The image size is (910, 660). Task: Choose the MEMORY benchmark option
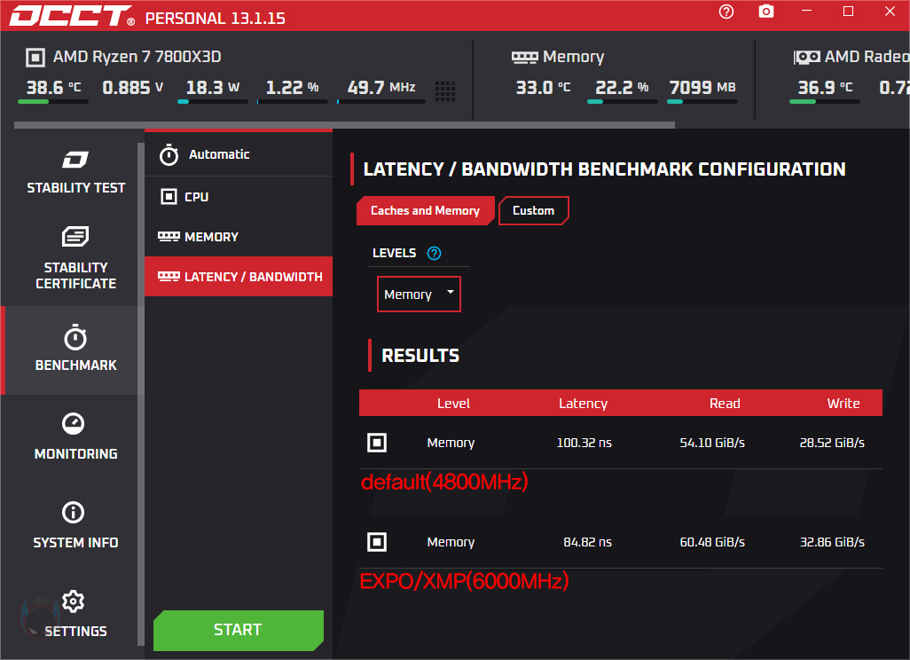point(239,237)
